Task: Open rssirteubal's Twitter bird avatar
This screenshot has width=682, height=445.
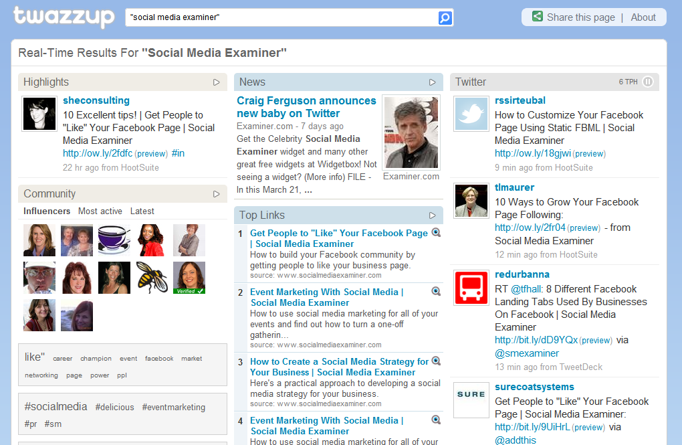Action: 471,113
